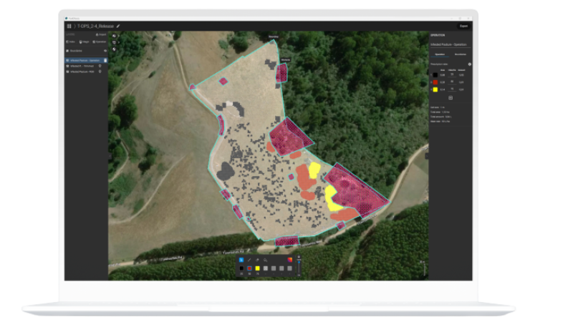Toggle visibility of the Boundaries layer

point(106,51)
